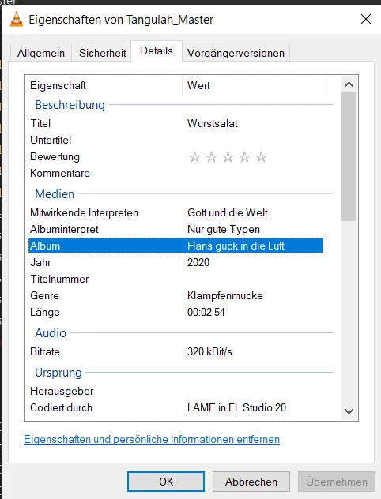Switch to the Allgemein tab
The height and width of the screenshot is (499, 381).
pos(41,53)
